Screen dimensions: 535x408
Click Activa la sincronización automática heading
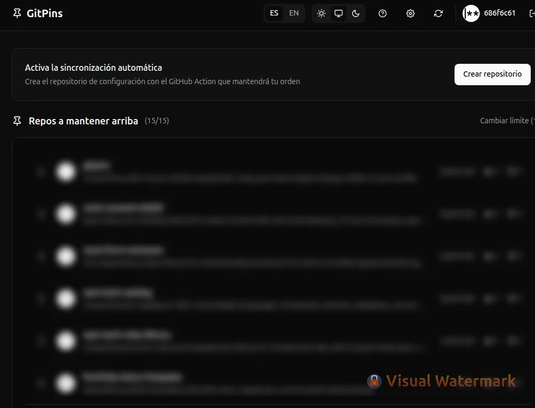tap(93, 68)
